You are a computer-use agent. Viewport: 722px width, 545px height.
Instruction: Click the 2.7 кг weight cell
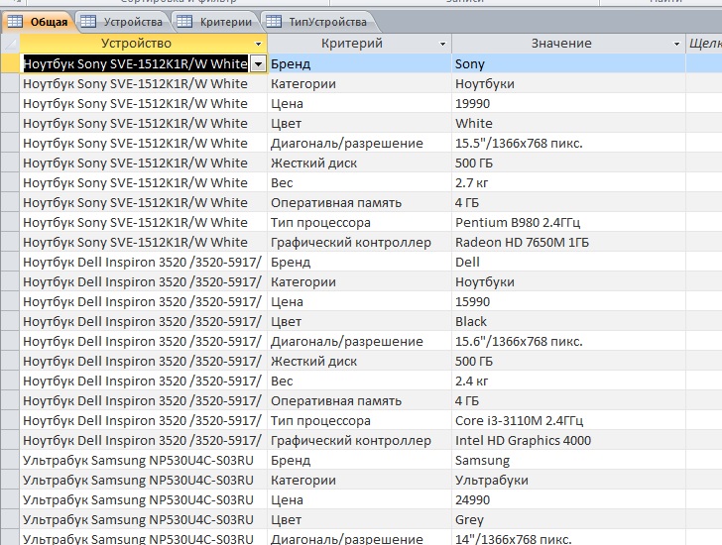[x=568, y=182]
